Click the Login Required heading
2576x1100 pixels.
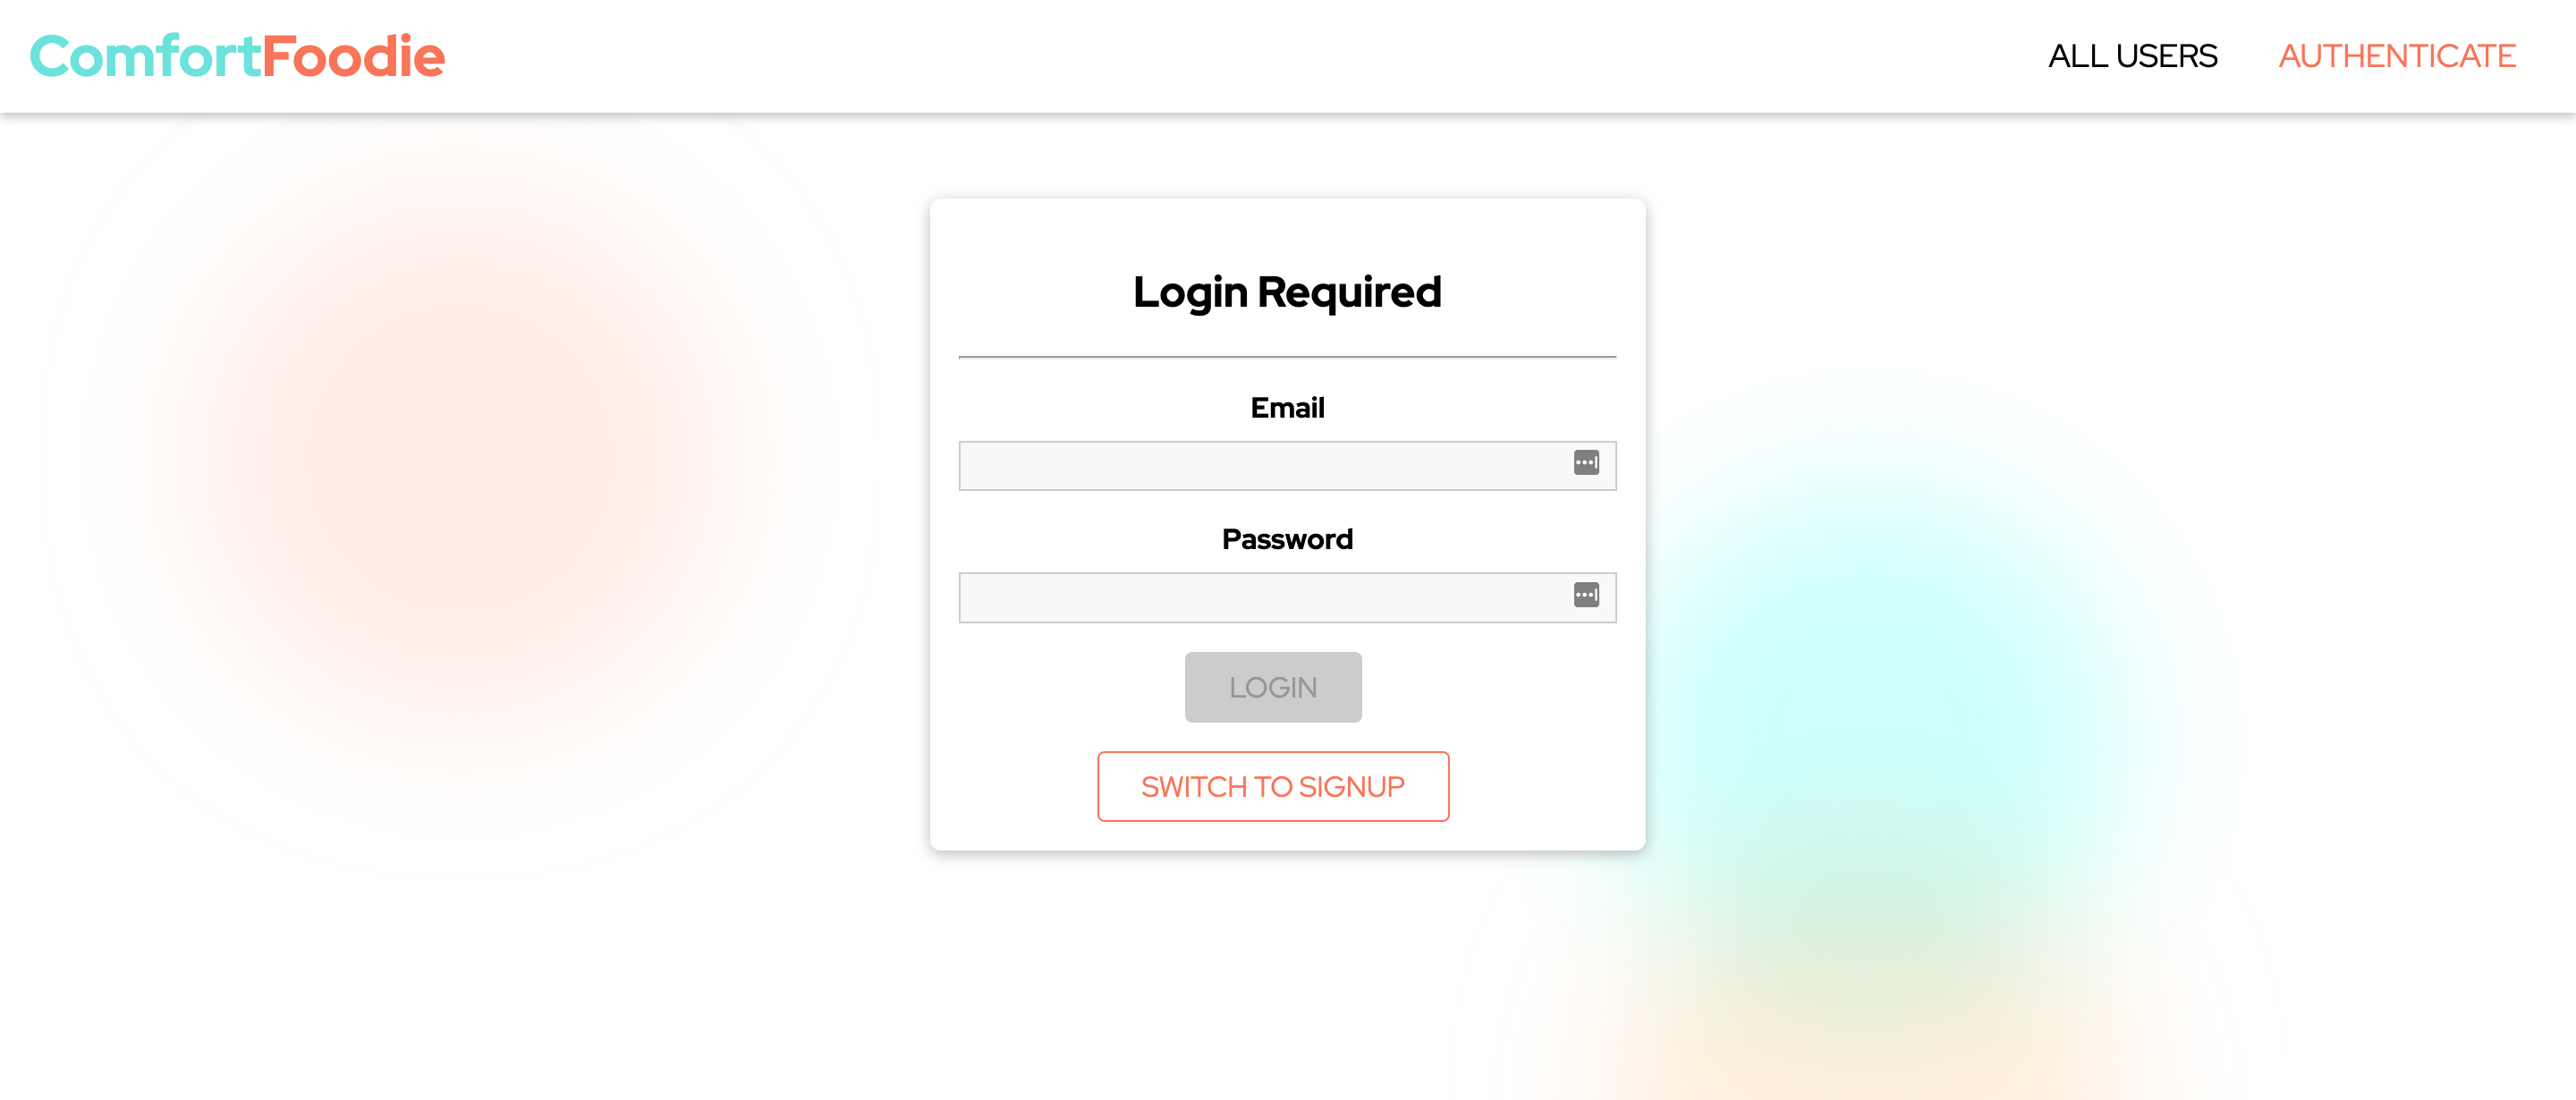pos(1286,292)
